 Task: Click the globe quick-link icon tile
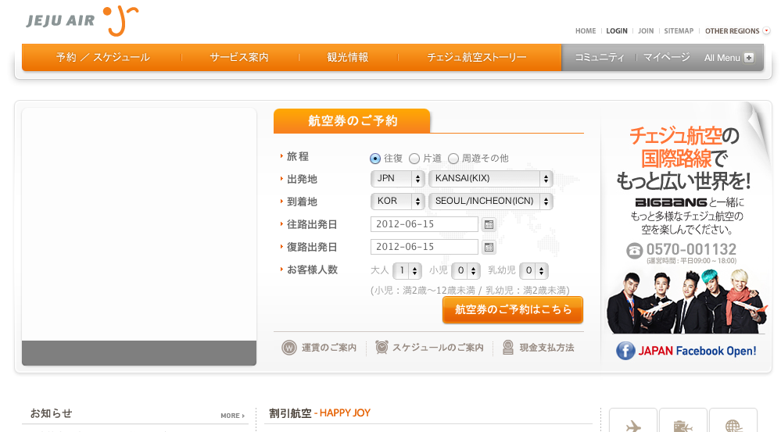coord(733,420)
